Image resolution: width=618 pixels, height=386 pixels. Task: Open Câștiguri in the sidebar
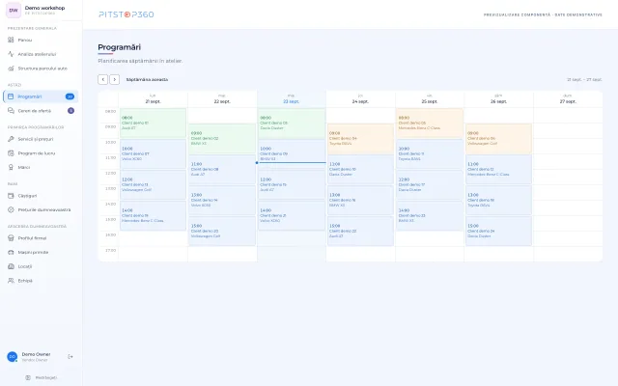tap(41, 196)
